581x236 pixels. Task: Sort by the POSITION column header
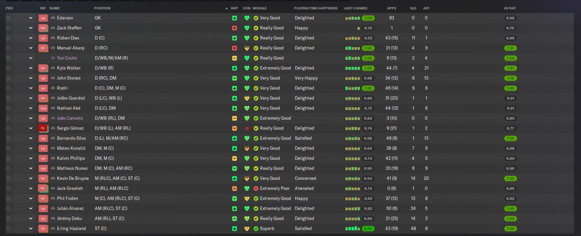[102, 8]
